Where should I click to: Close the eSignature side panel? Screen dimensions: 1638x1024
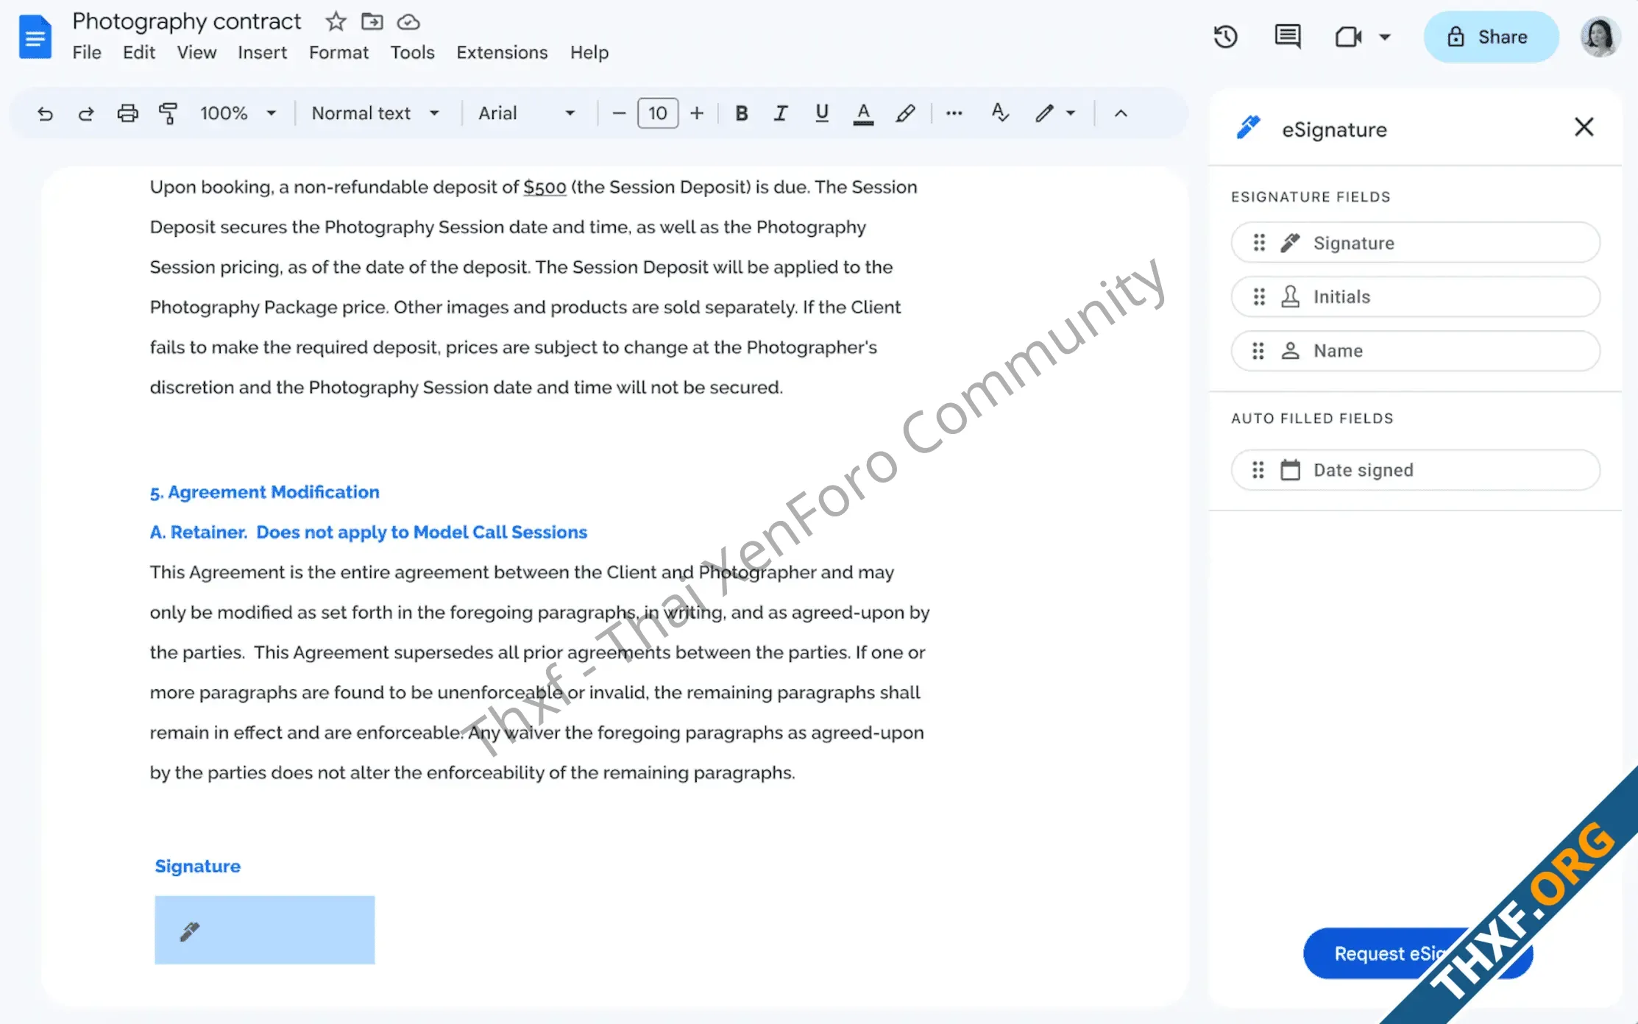[x=1584, y=127]
